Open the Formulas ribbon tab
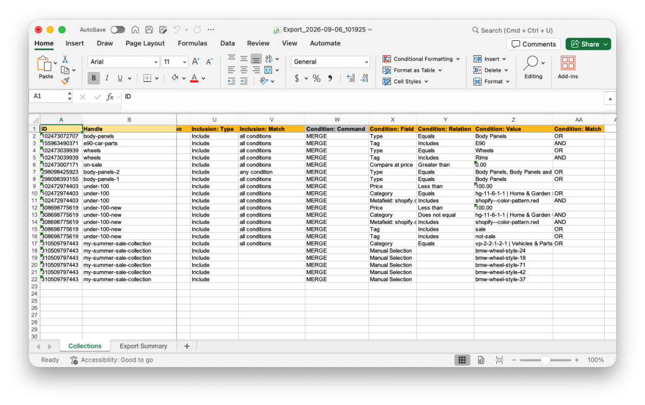Viewport: 645px width, 405px height. click(193, 43)
